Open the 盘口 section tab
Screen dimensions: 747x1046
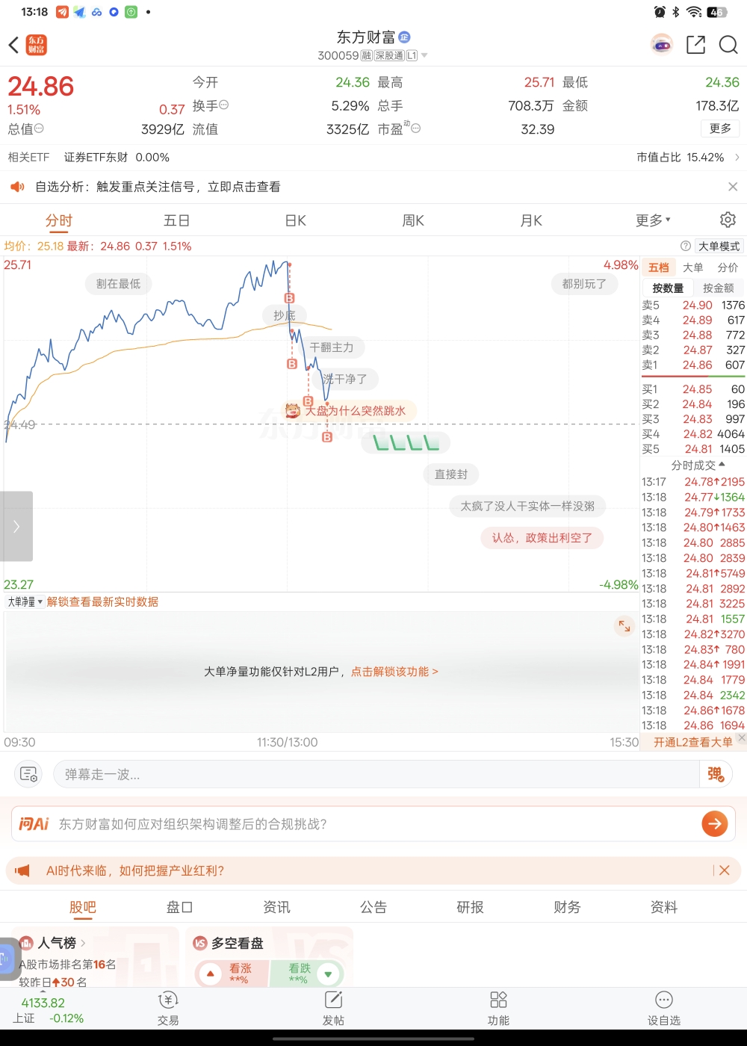coord(179,907)
